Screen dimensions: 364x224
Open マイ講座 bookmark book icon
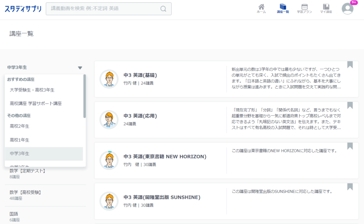pyautogui.click(x=326, y=9)
